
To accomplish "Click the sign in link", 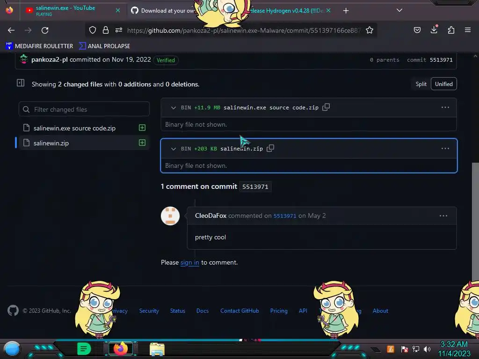I will (190, 263).
